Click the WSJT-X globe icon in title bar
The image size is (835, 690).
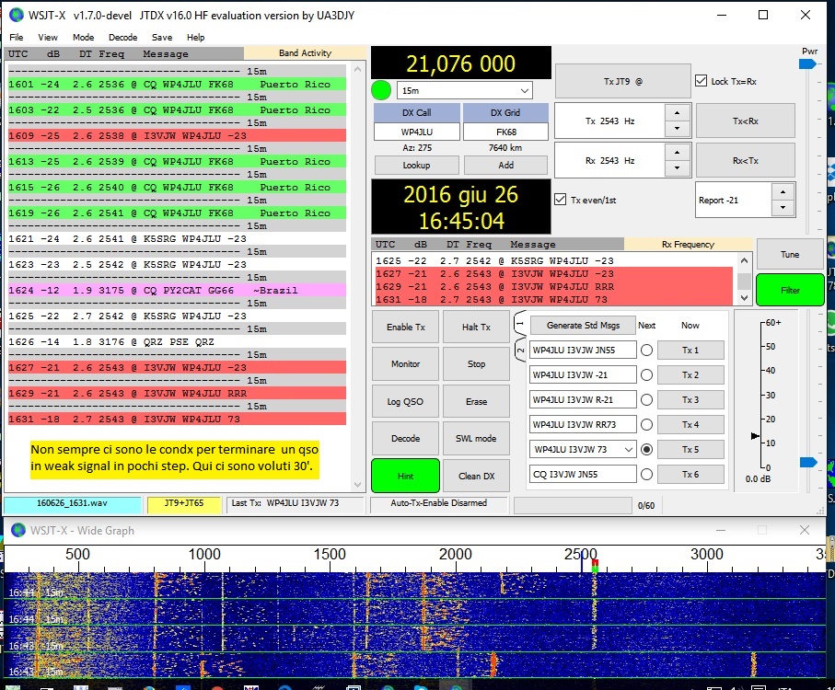coord(17,15)
